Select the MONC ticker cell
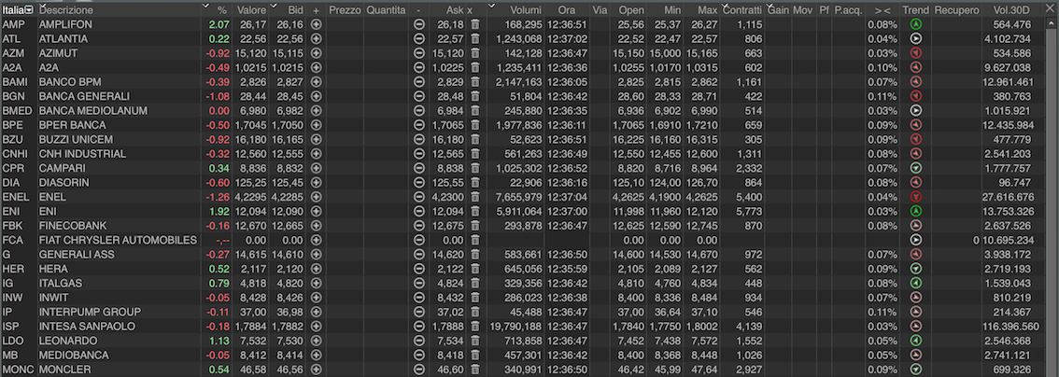The image size is (1059, 377). click(x=19, y=370)
